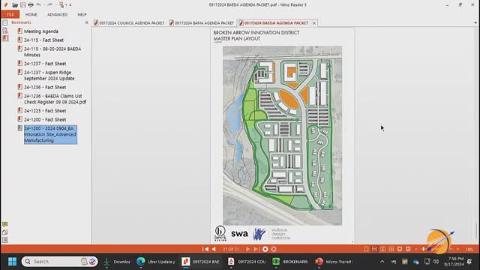Zoom in with the plus button
The height and width of the screenshot is (270, 480).
(x=457, y=249)
